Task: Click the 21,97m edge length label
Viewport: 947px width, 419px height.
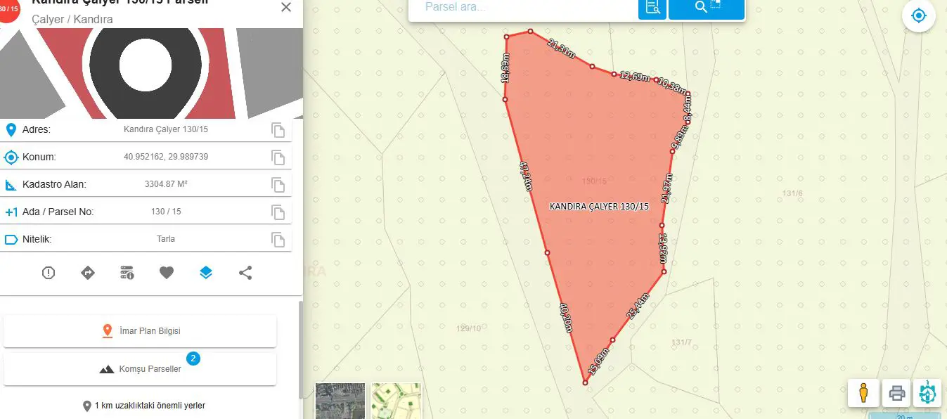Action: (x=667, y=188)
